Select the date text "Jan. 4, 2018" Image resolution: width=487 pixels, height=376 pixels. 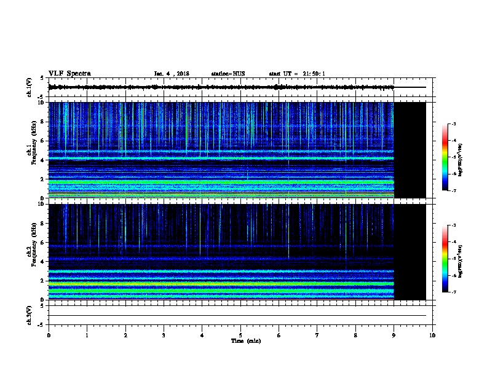(172, 74)
